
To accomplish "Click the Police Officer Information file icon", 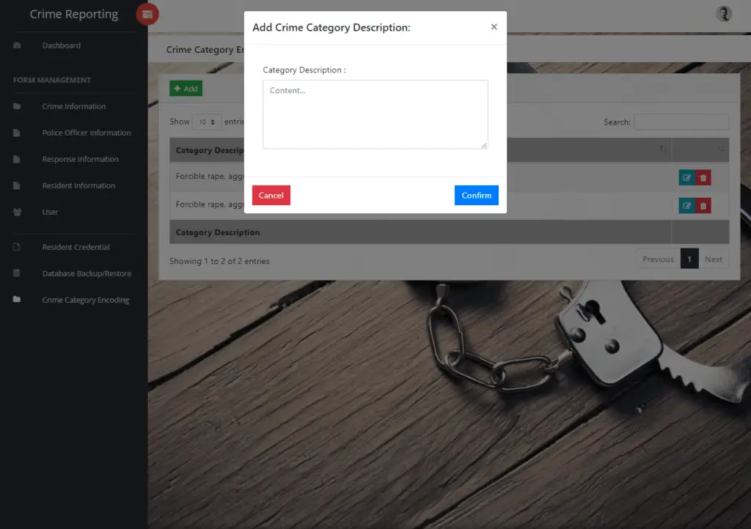I will coord(16,132).
